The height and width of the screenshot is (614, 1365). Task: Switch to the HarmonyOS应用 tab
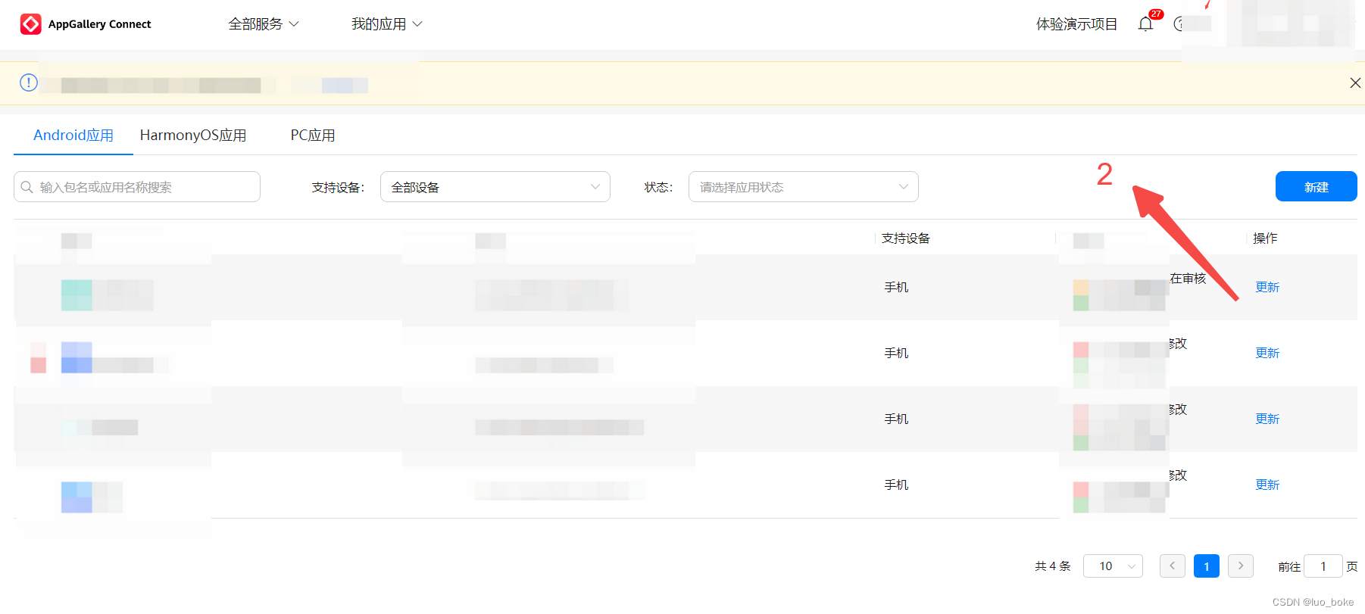tap(193, 136)
